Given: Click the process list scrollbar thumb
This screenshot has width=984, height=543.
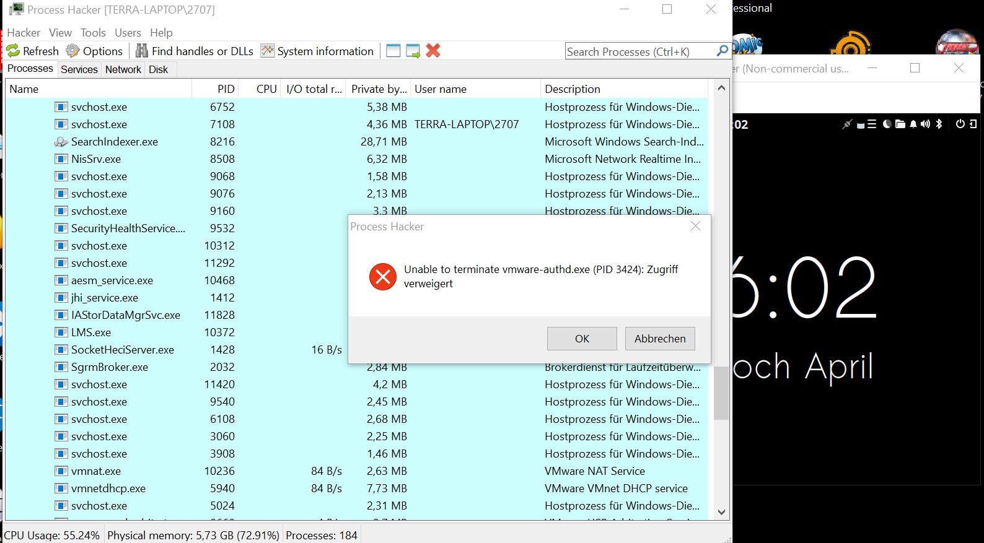Looking at the screenshot, I should tap(721, 393).
